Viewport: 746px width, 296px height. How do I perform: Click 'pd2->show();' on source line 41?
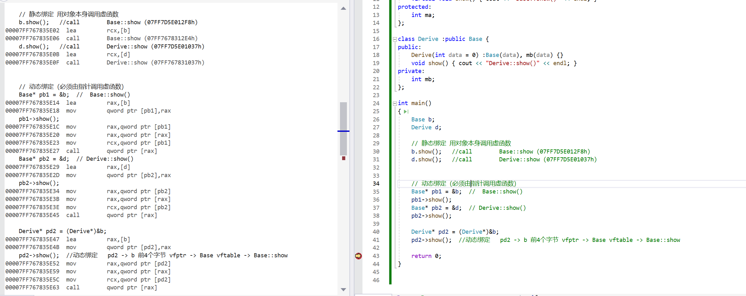point(431,240)
